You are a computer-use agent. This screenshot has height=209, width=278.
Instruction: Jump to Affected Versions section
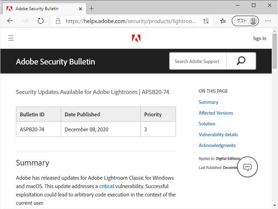tap(216, 113)
